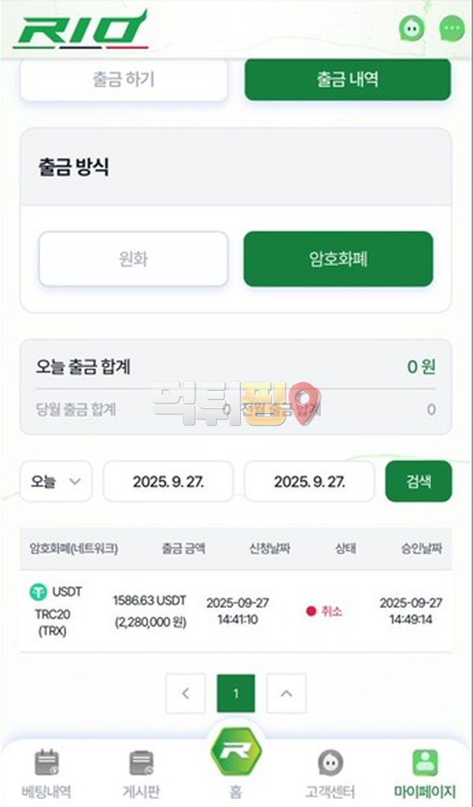This screenshot has width=473, height=807.
Task: Click the RIO logo
Action: pyautogui.click(x=80, y=30)
